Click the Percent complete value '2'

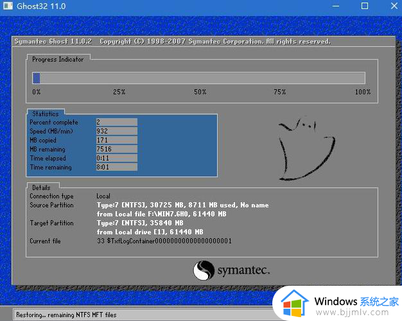pyautogui.click(x=117, y=122)
